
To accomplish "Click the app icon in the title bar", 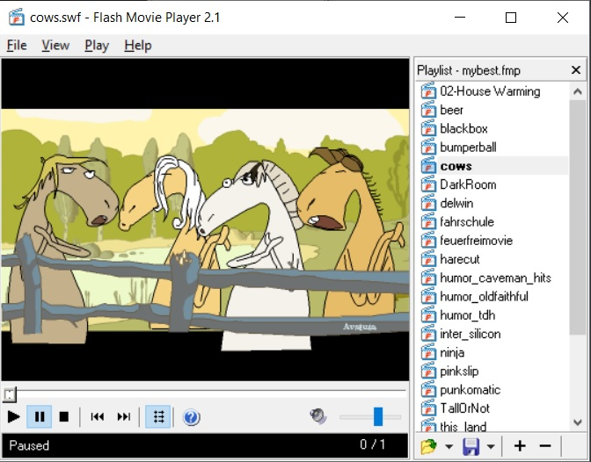I will pos(17,18).
